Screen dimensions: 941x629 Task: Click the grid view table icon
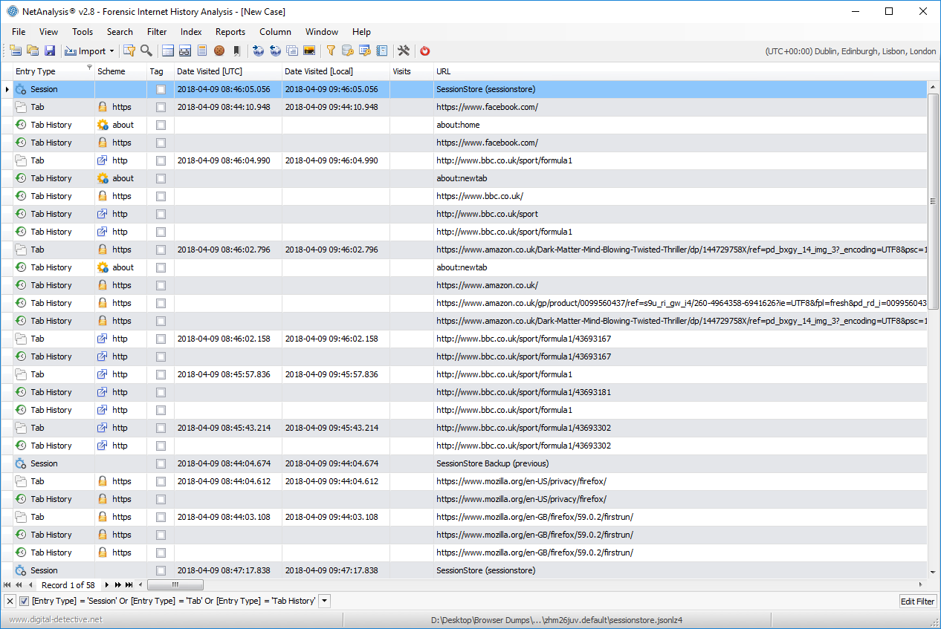click(x=168, y=51)
